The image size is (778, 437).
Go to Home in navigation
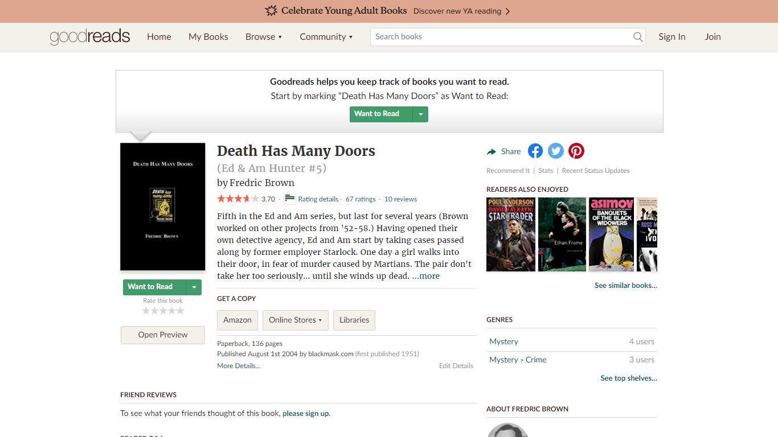tap(159, 36)
